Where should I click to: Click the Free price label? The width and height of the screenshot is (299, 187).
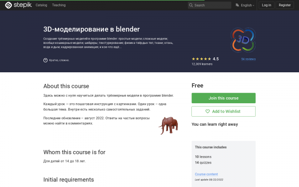coord(197,85)
